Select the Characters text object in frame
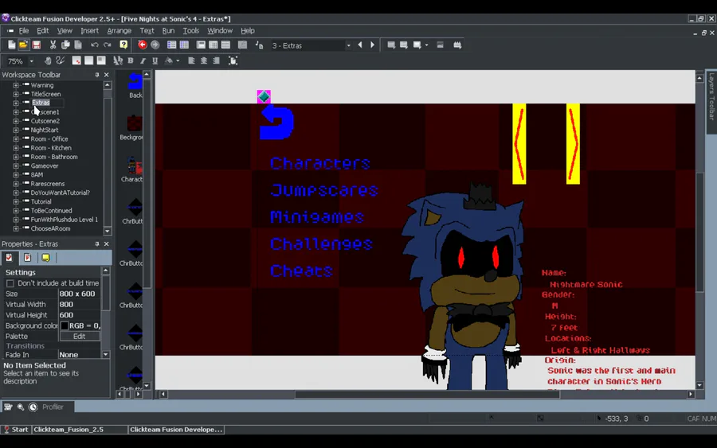The image size is (717, 448). [319, 163]
